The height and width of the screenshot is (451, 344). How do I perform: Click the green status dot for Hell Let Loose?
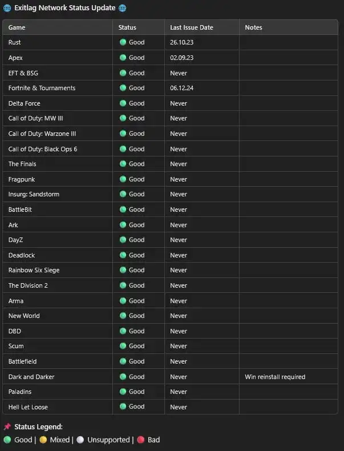[123, 407]
